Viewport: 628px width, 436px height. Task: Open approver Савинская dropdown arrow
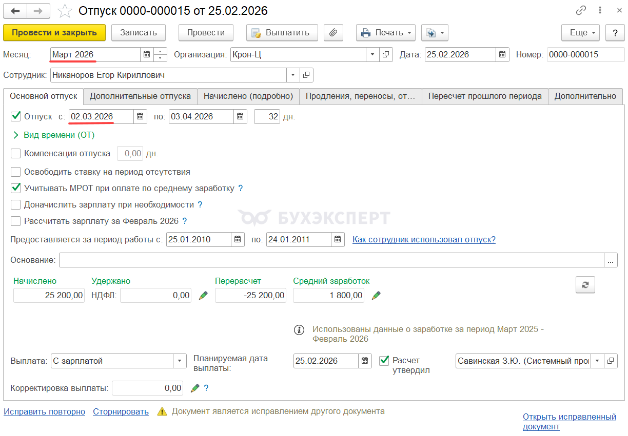tap(598, 361)
